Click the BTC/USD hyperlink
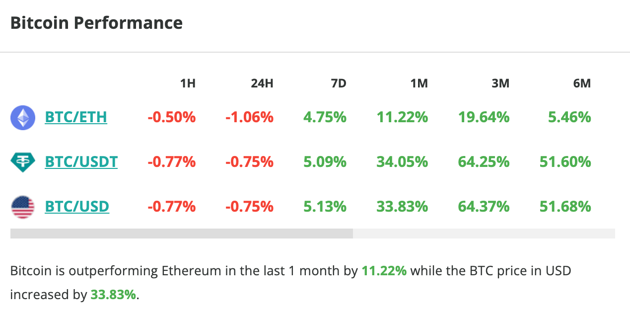This screenshot has width=630, height=316. (x=77, y=206)
